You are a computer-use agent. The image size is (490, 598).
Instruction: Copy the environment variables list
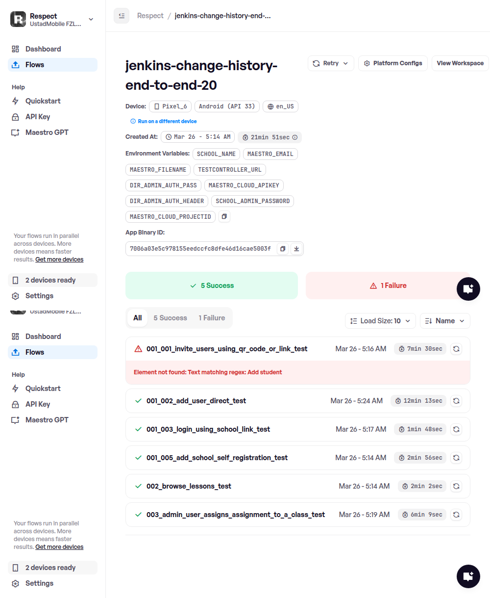(x=224, y=216)
